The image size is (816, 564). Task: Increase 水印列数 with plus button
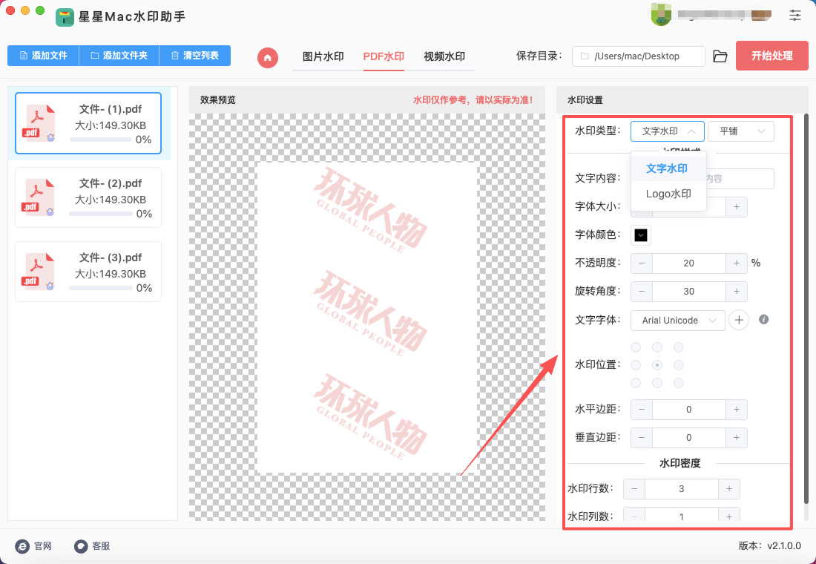(729, 516)
